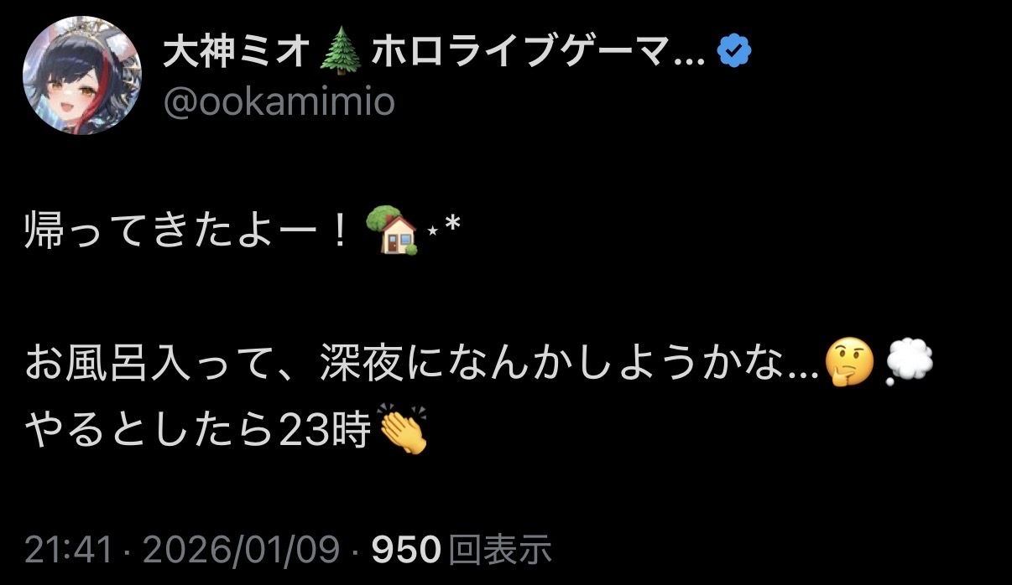The height and width of the screenshot is (585, 1012).
Task: Click the word 深夜 in the tweet
Action: 358,363
